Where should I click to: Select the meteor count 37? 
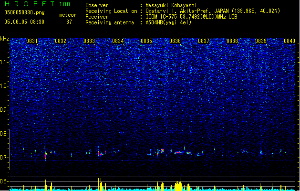[x=69, y=22]
